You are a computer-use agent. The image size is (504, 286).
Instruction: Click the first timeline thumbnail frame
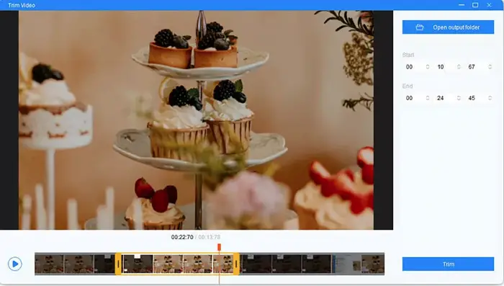click(x=49, y=264)
